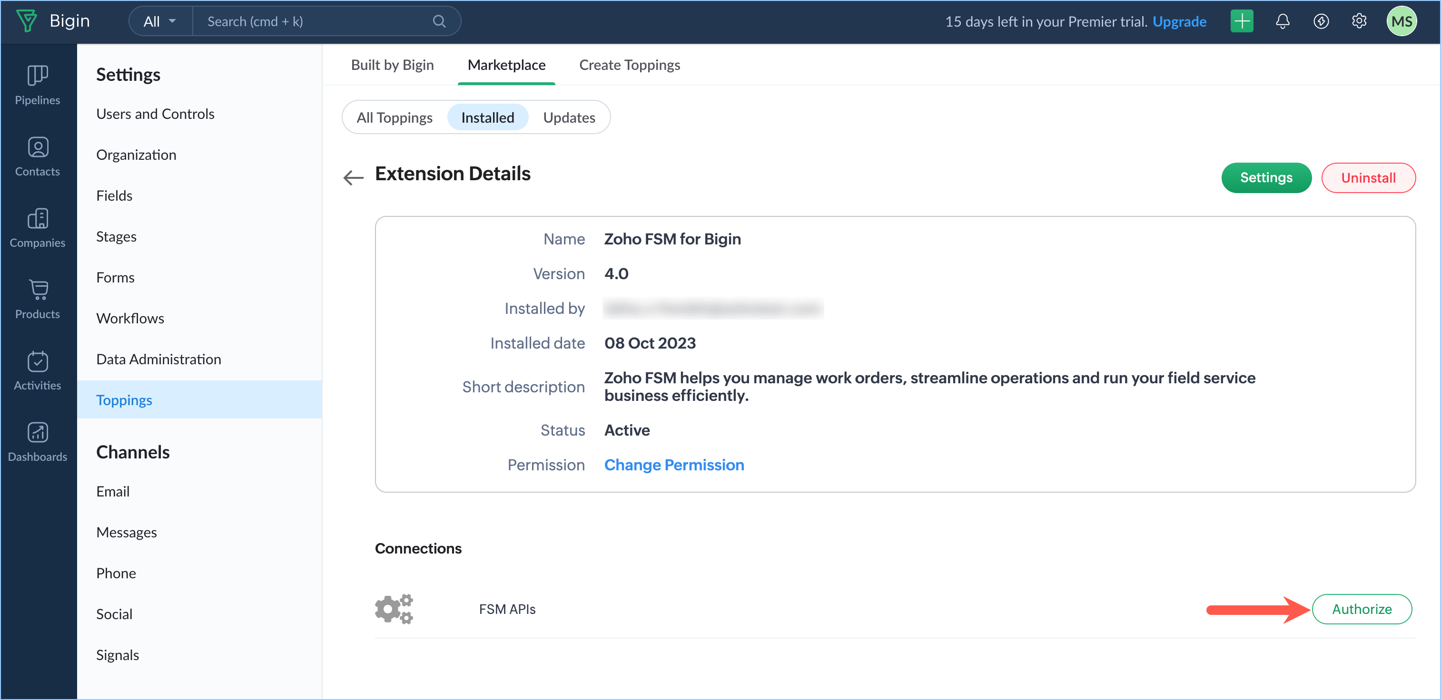Click the version value '4.0'
This screenshot has height=700, width=1441.
click(616, 273)
